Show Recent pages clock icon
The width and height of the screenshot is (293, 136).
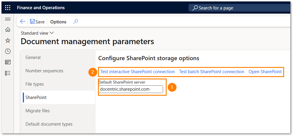(8, 51)
